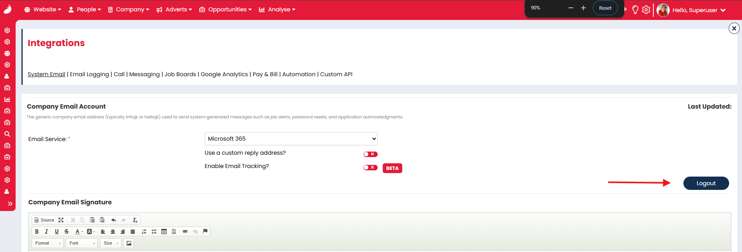Screen dimensions: 742x252
Task: Open settings with the top bar gear icon
Action: [x=646, y=10]
